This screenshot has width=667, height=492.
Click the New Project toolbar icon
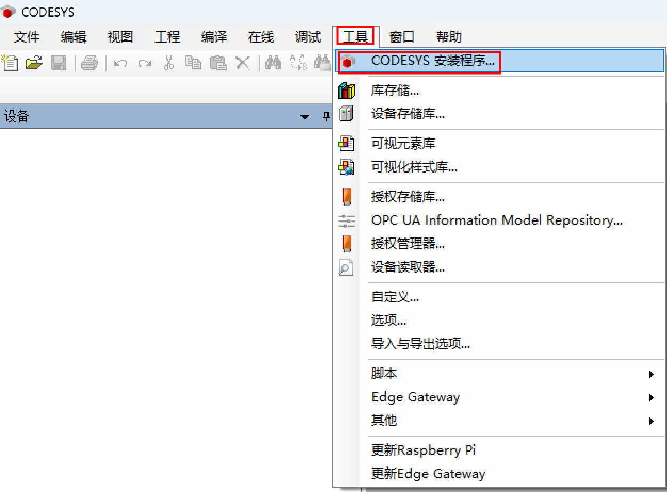point(10,63)
